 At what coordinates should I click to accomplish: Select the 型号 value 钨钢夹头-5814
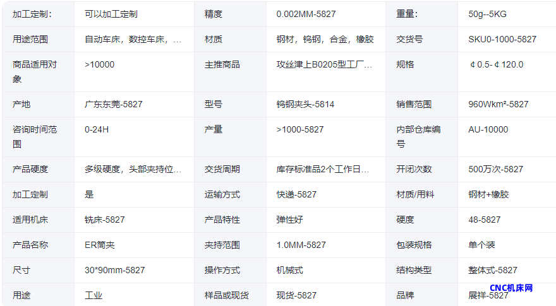(305, 104)
